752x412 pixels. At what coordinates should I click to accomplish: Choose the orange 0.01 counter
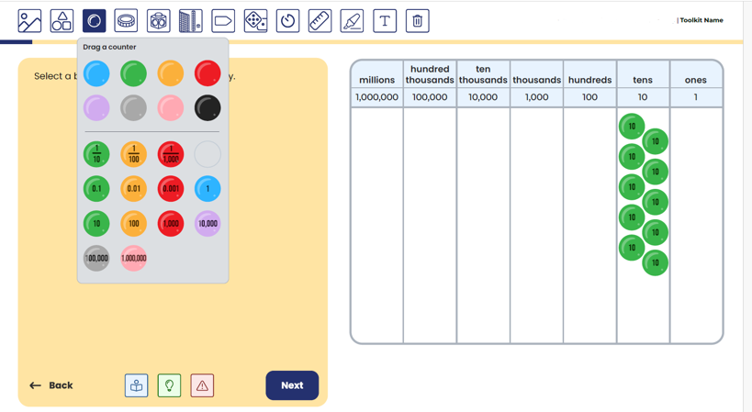click(134, 189)
